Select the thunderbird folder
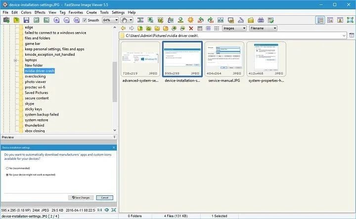 pos(35,125)
